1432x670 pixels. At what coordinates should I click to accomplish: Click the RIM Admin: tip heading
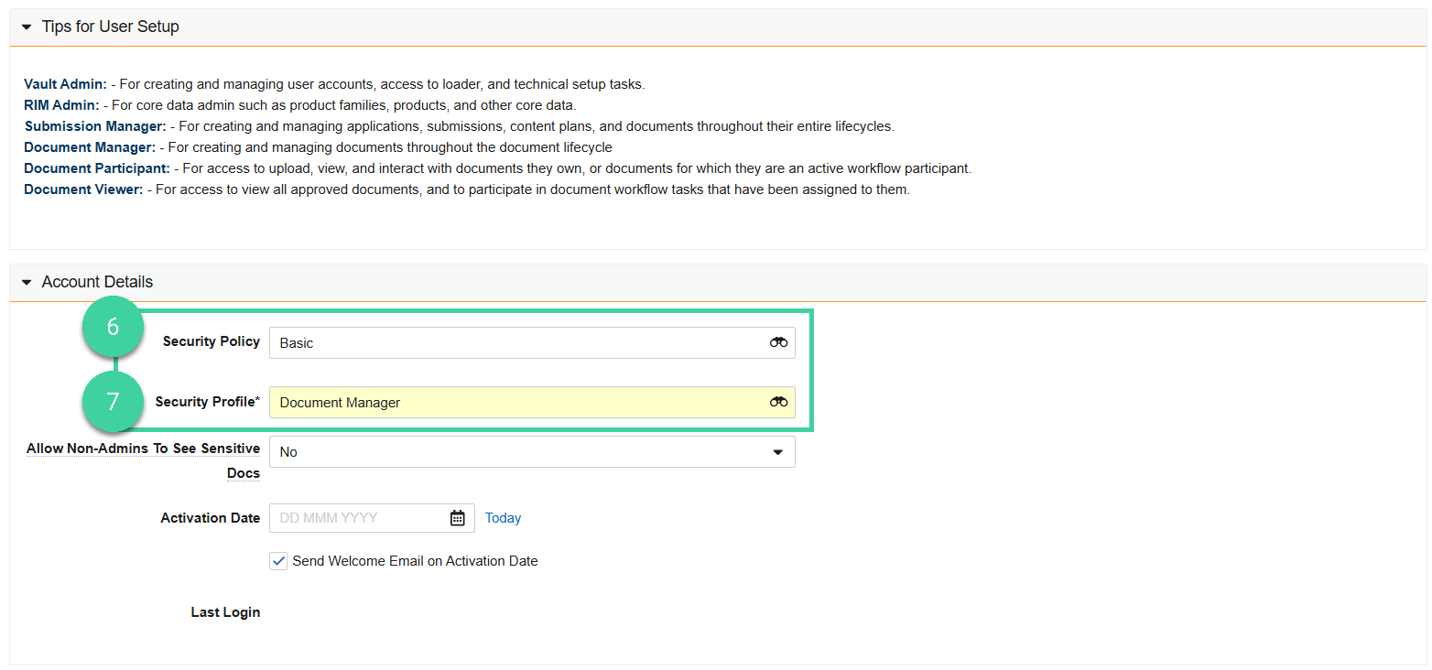coord(61,105)
